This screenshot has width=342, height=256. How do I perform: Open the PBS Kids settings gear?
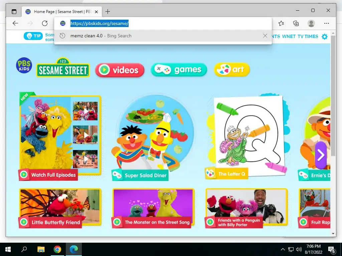pyautogui.click(x=325, y=37)
